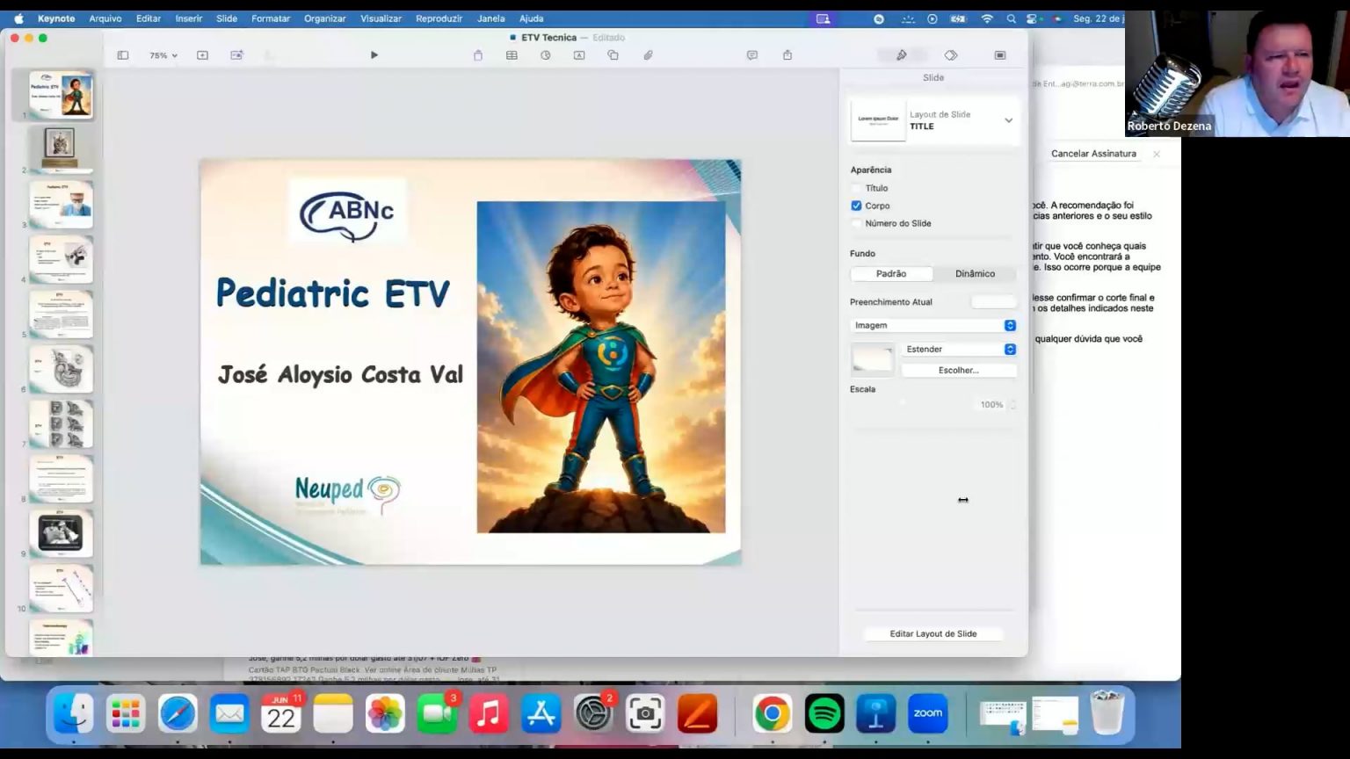Open Launchpad from the Dock

126,713
